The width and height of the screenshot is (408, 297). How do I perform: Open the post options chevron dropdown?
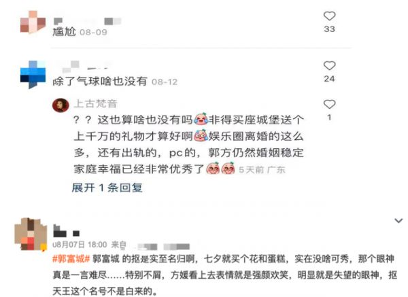(x=398, y=220)
